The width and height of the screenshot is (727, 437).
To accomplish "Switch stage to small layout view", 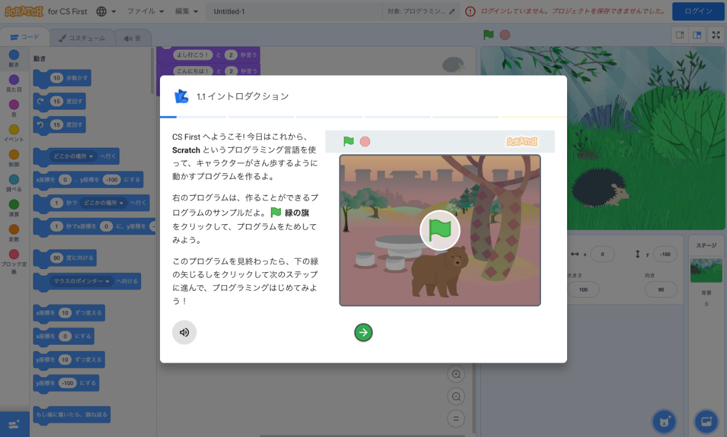I will point(679,36).
